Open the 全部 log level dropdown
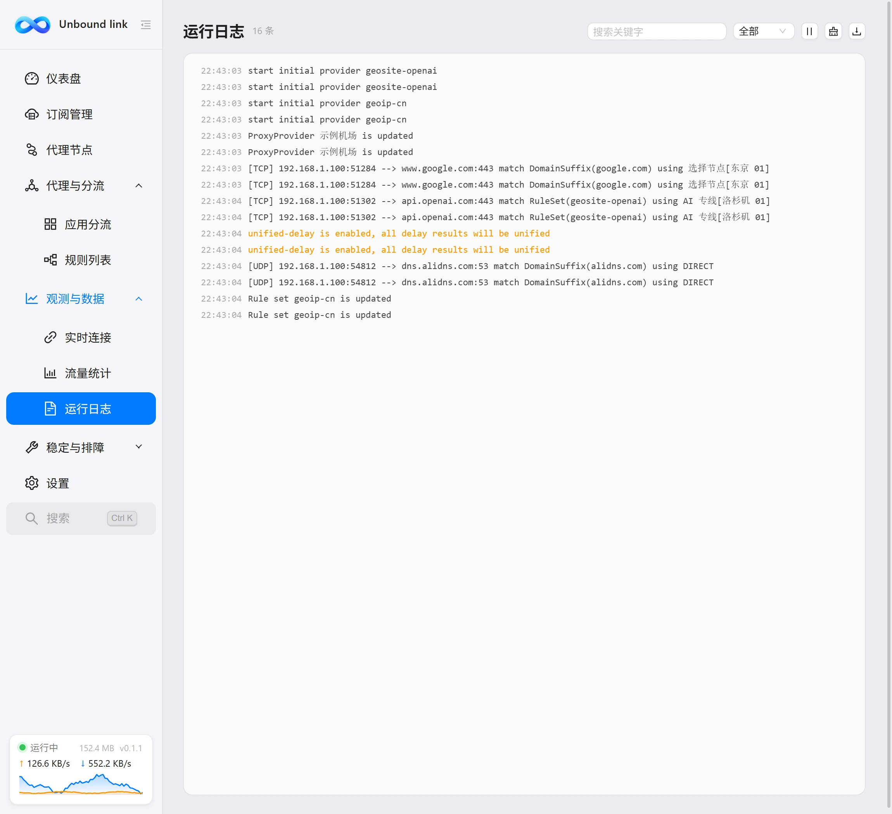 click(763, 31)
